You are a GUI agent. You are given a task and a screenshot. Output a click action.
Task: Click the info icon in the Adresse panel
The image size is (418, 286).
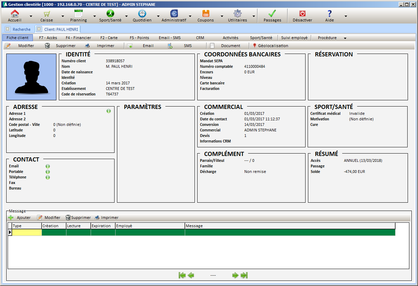click(109, 111)
